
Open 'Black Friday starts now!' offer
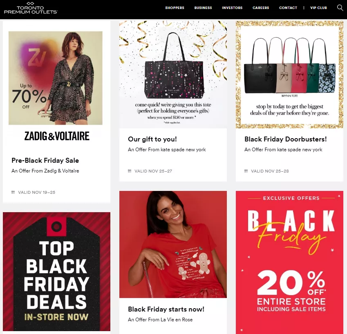[166, 309]
